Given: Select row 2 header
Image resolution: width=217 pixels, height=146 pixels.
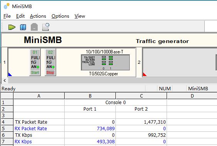Looking at the screenshot, I should pos(7,109).
